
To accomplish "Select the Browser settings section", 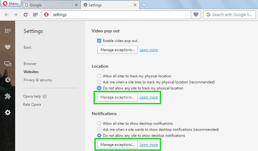I will coord(30,64).
